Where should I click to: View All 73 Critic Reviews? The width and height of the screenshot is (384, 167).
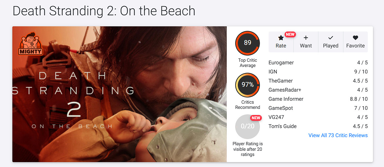tap(338, 135)
